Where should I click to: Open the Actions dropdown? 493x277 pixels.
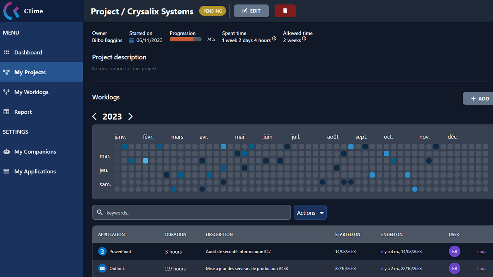tap(310, 213)
